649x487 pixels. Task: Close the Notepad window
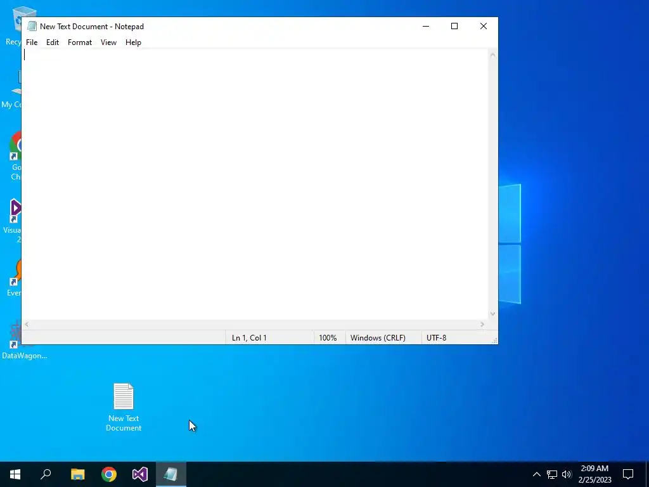coord(484,26)
